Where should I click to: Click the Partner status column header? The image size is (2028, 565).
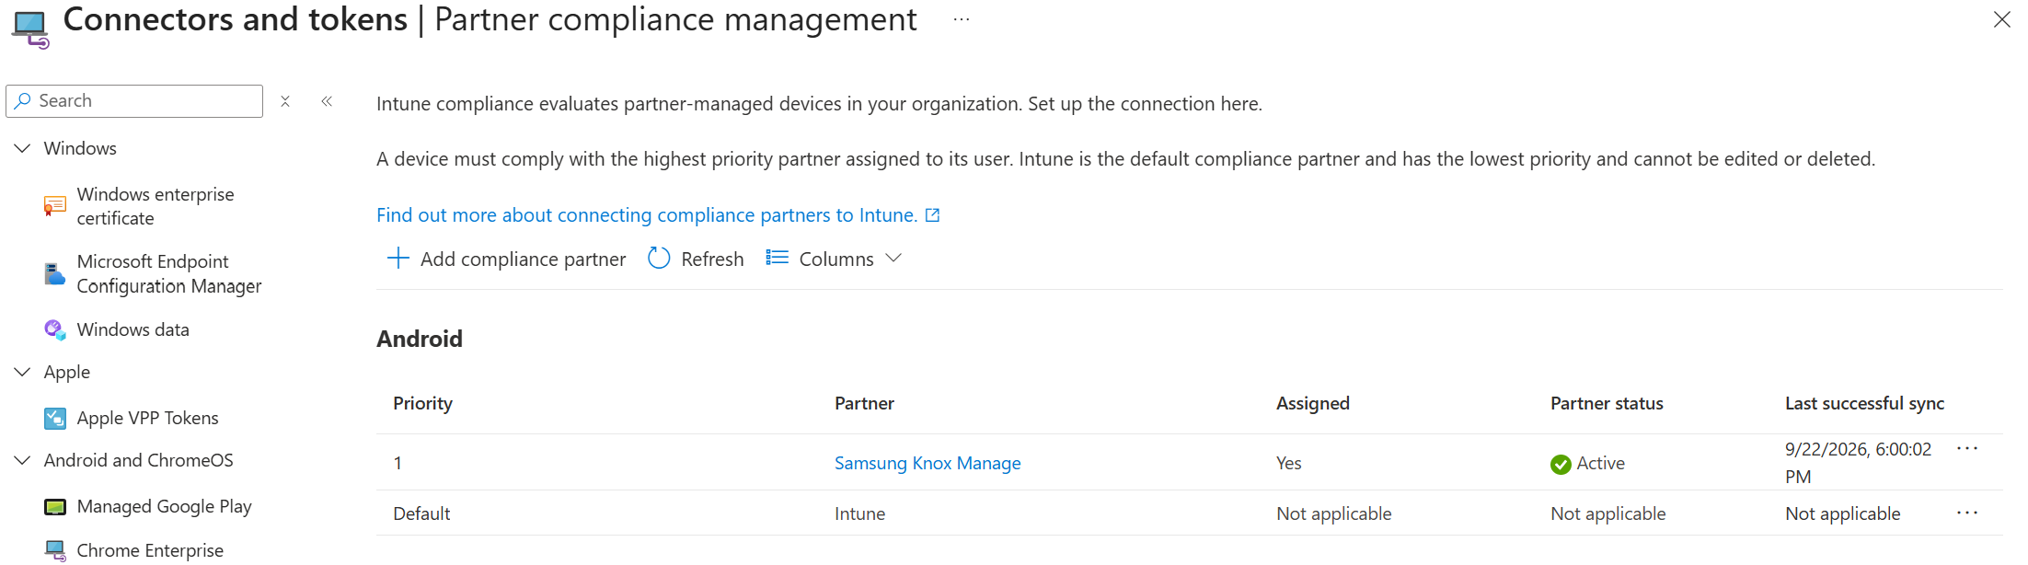[1607, 403]
